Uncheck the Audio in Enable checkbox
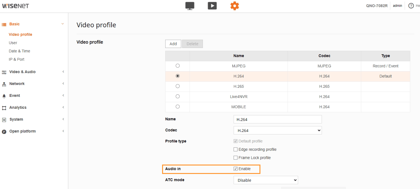 point(236,169)
